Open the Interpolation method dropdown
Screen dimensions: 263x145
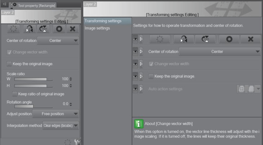coord(61,126)
